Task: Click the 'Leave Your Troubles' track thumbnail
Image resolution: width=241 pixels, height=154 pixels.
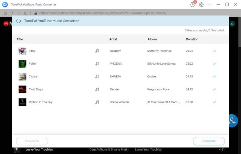Action: pyautogui.click(x=17, y=151)
